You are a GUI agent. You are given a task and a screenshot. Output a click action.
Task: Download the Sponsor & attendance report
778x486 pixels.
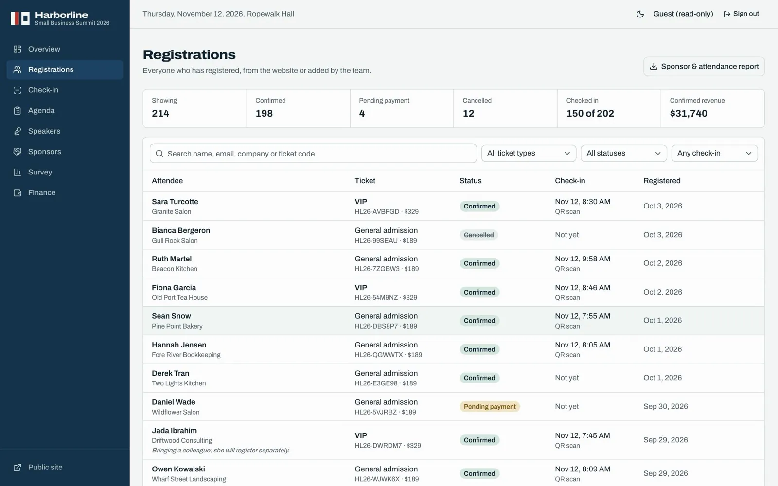click(x=704, y=67)
